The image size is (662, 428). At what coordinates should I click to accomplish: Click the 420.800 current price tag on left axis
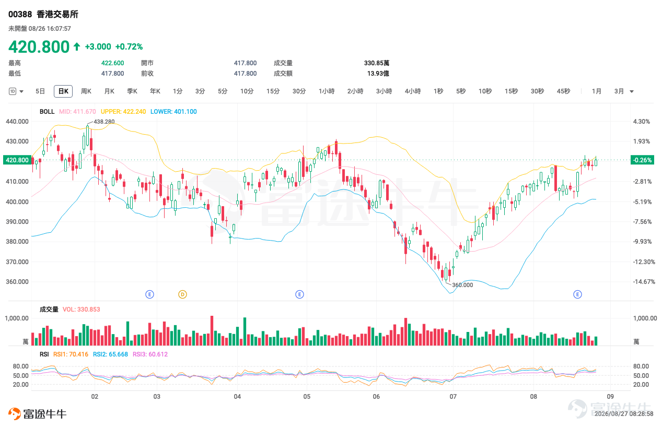coord(16,160)
